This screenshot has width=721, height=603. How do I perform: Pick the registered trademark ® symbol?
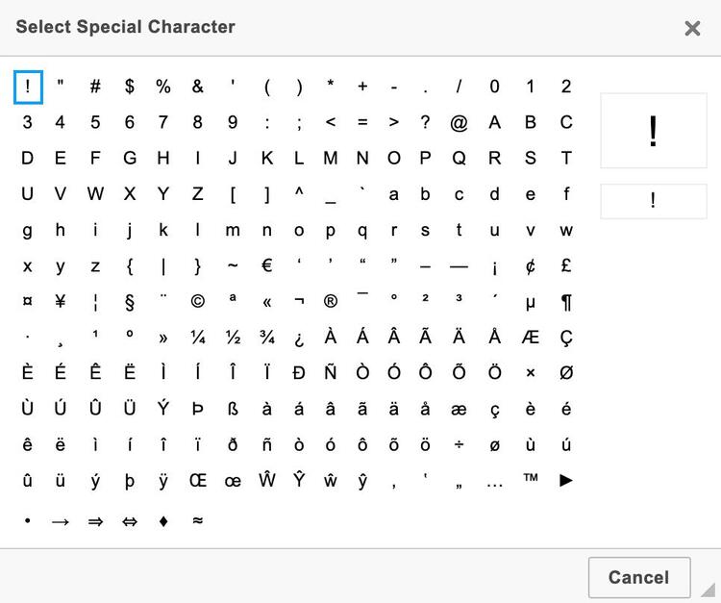[330, 301]
